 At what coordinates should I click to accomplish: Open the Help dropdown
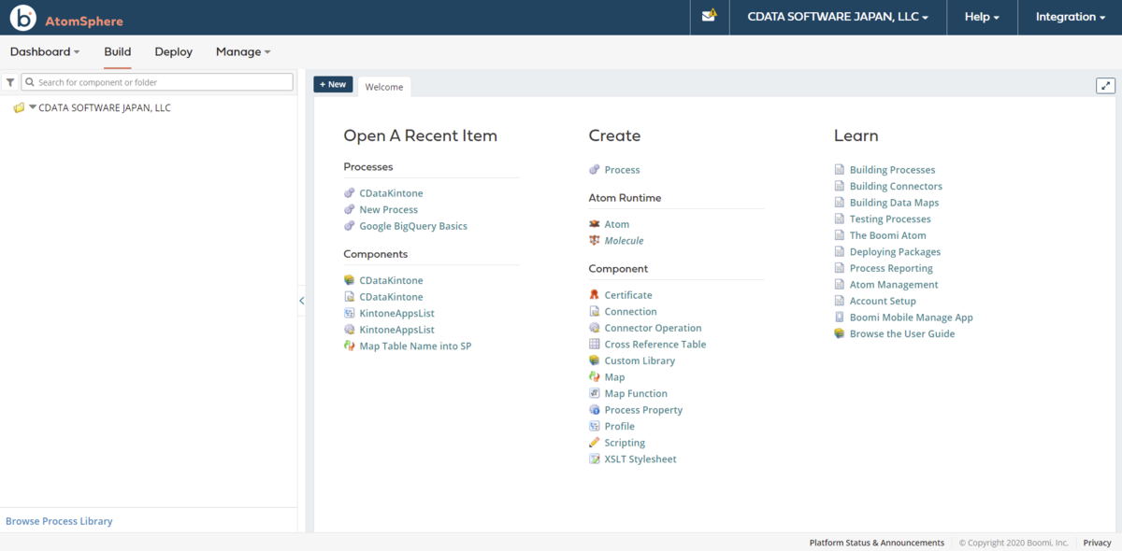[x=982, y=17]
